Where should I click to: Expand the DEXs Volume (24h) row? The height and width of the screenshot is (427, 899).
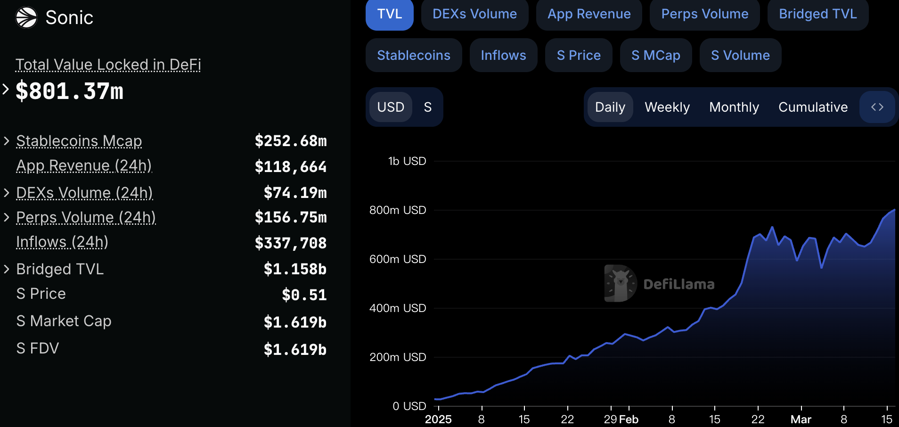(x=7, y=192)
